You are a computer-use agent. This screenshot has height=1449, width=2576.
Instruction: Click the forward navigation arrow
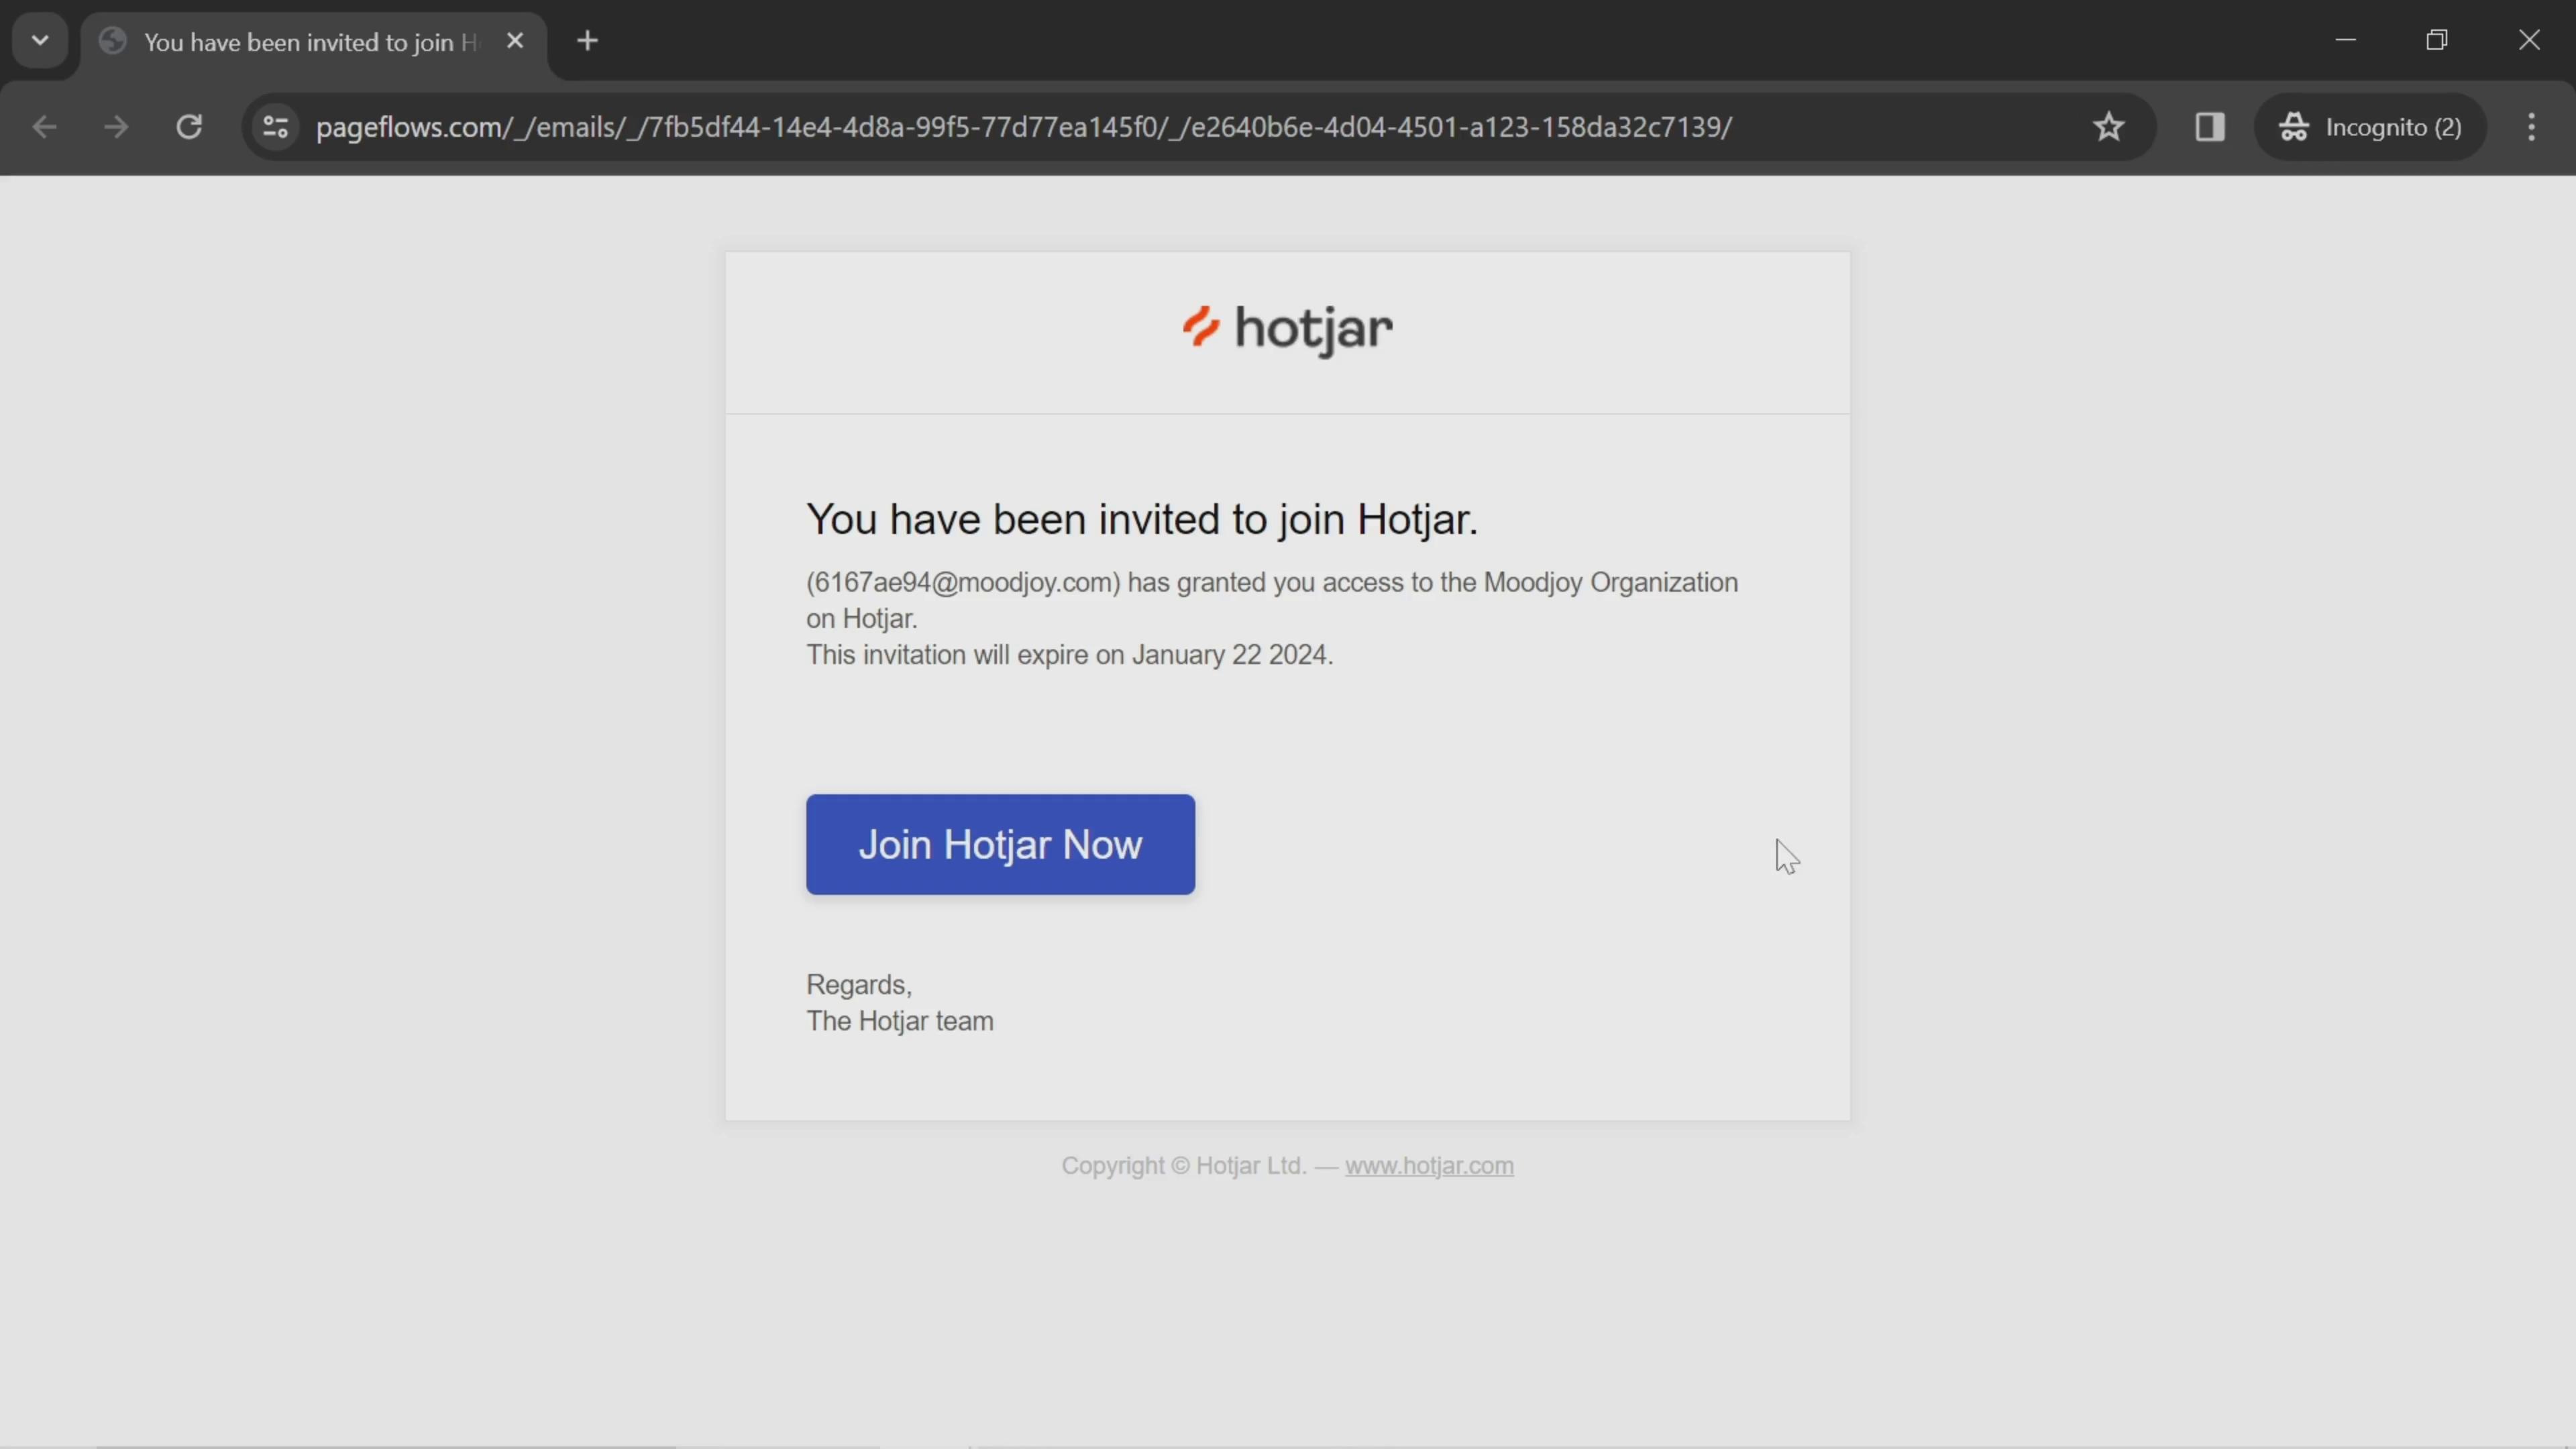point(113,125)
